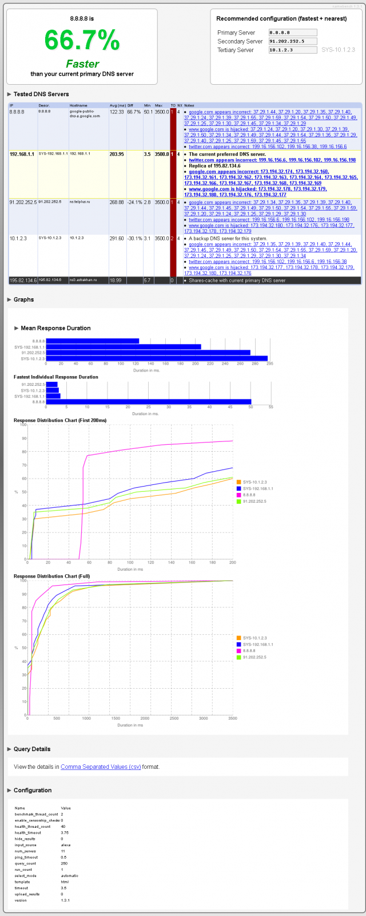The width and height of the screenshot is (366, 916).
Task: Toggle the Query Details section triangle
Action: [9, 749]
